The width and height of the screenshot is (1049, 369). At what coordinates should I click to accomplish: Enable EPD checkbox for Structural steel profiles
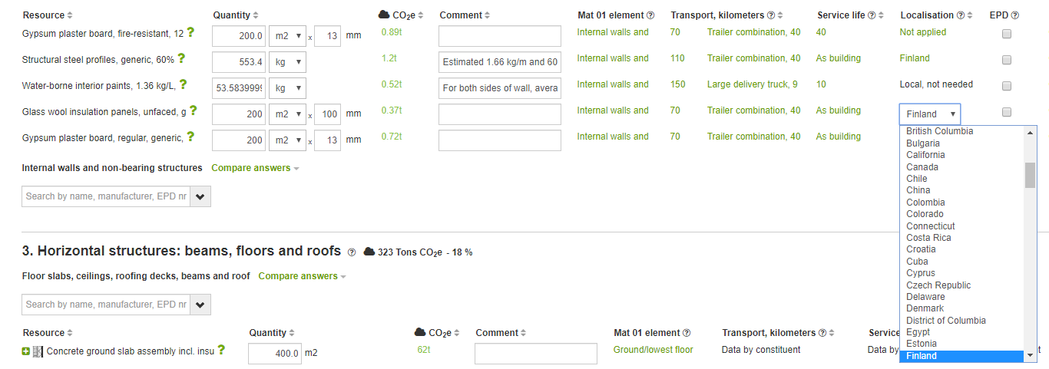[x=1007, y=60]
